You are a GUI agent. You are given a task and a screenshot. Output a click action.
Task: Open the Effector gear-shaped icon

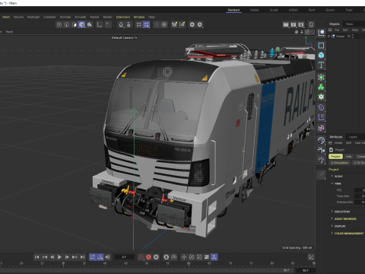[x=321, y=97]
